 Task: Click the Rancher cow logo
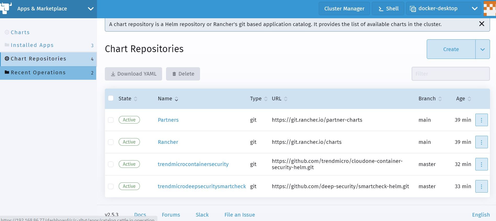(x=6, y=8)
